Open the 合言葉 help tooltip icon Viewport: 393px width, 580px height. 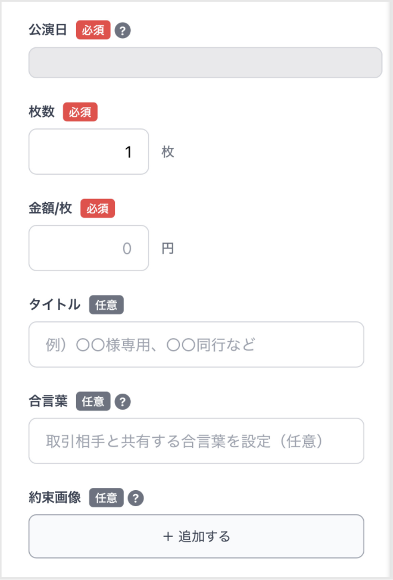tap(122, 401)
